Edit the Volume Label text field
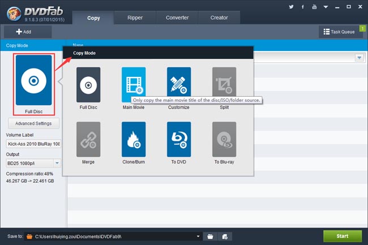 pos(33,144)
